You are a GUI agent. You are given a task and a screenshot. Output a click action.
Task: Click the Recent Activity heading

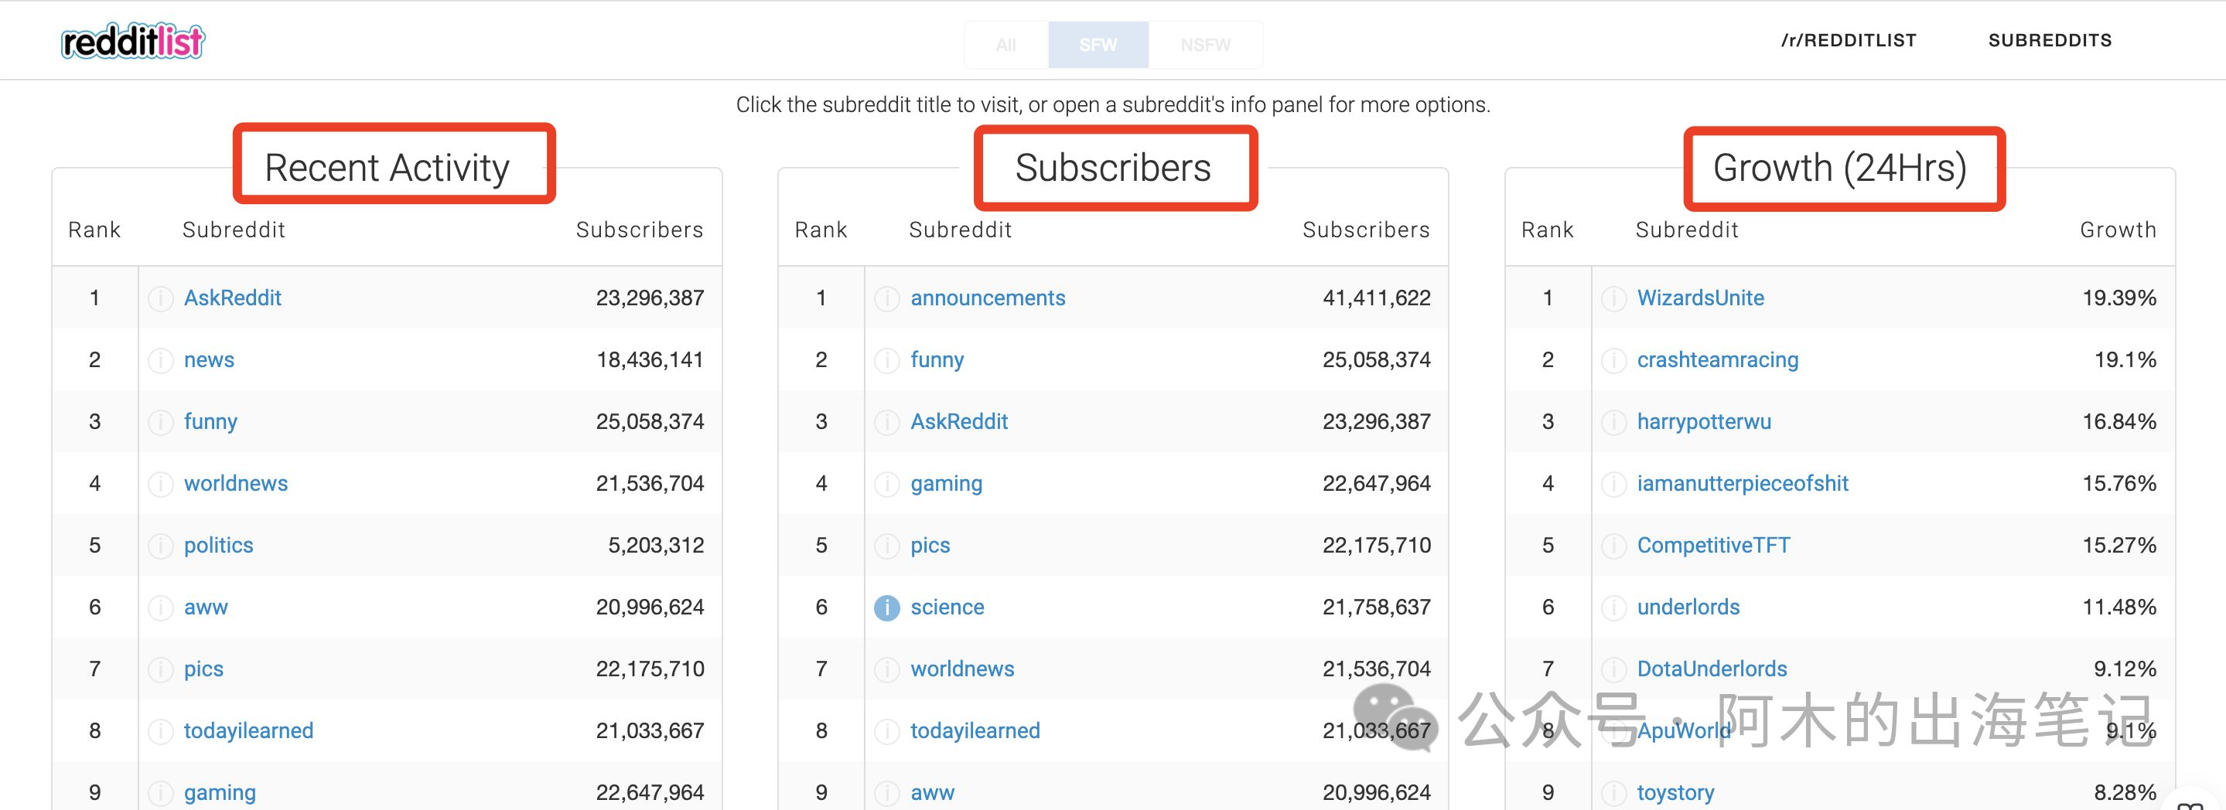point(388,168)
